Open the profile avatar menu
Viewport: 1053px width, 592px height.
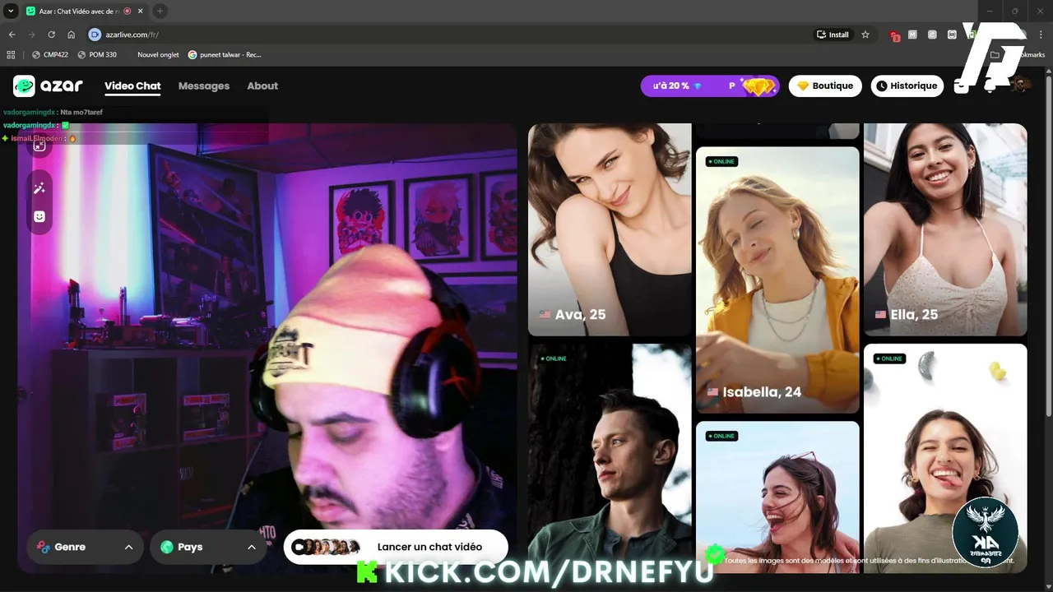coord(1021,86)
